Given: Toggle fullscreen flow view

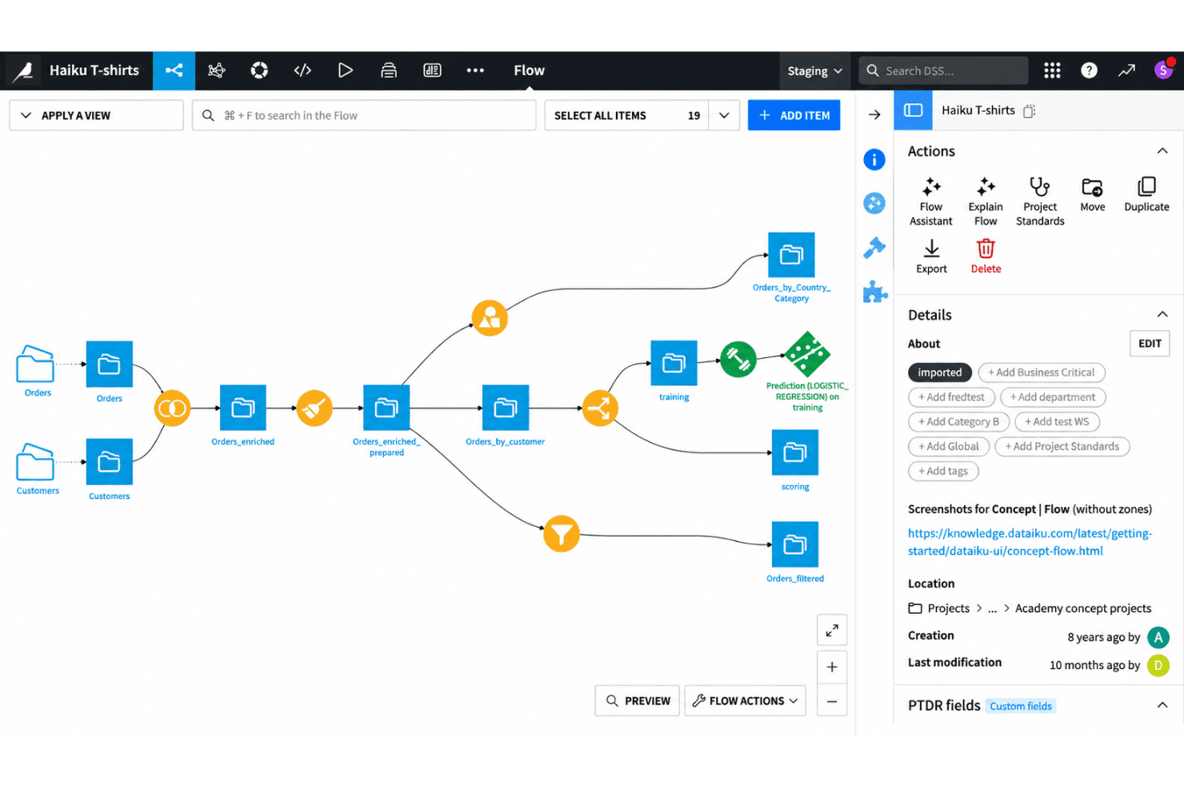Looking at the screenshot, I should tap(832, 630).
